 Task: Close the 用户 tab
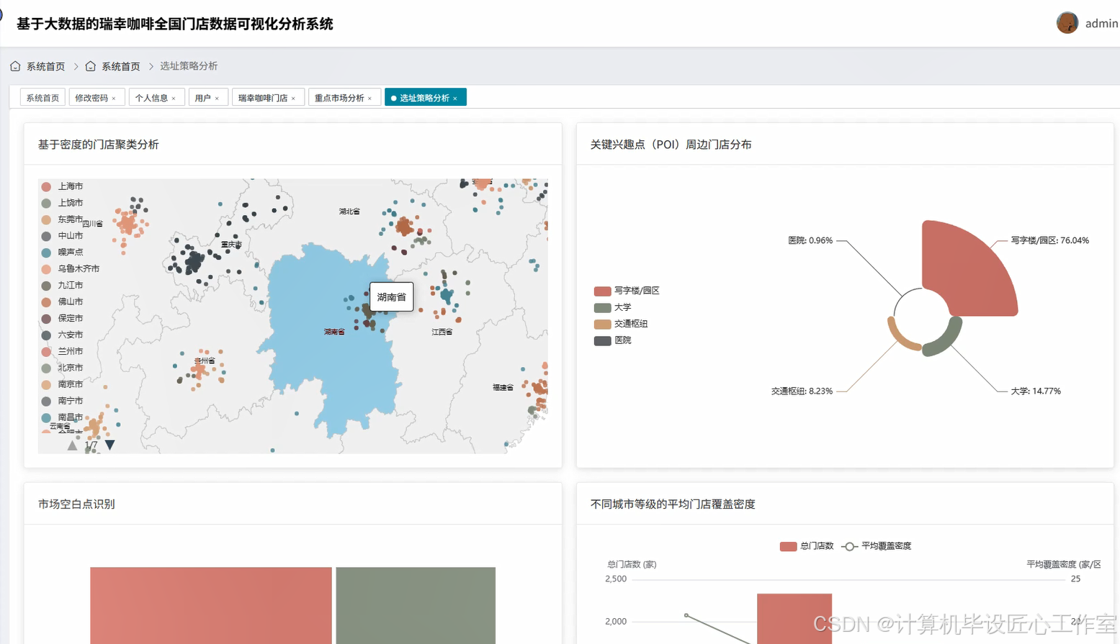tap(217, 99)
